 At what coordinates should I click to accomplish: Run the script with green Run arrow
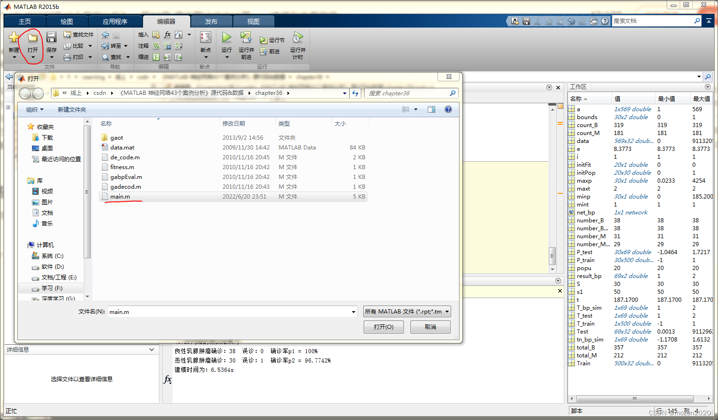pos(227,37)
